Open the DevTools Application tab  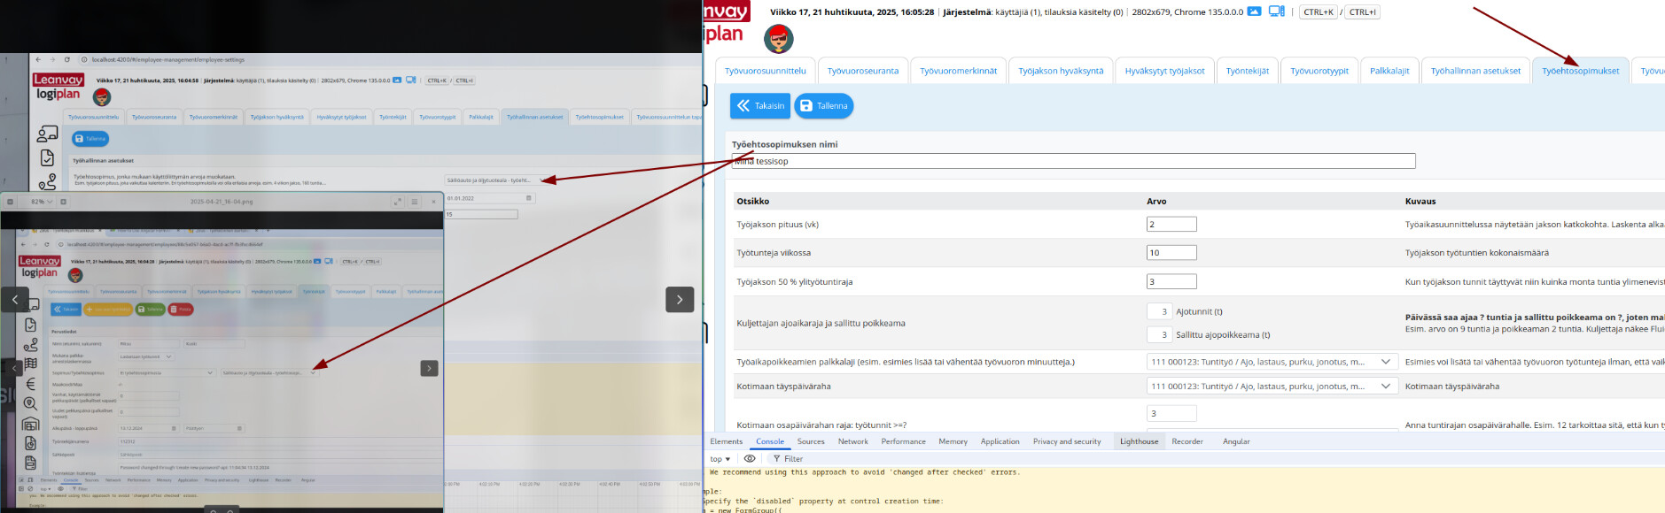1000,441
